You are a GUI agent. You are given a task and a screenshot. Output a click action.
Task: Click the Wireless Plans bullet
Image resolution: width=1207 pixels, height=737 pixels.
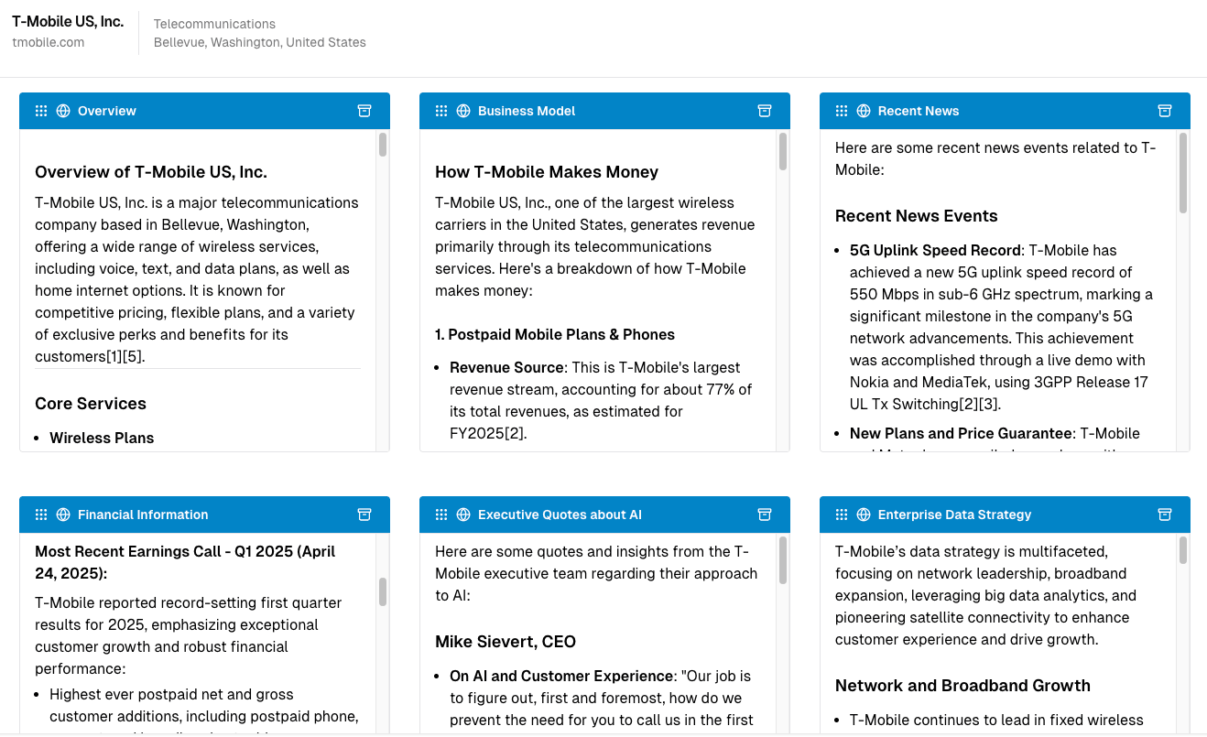[x=102, y=438]
